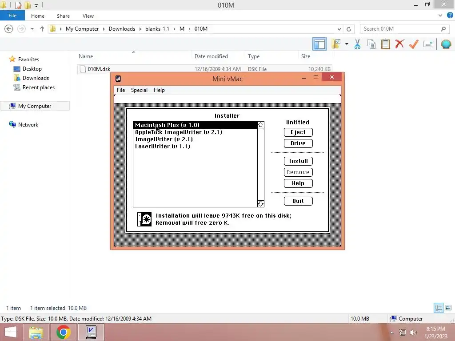Click the Refresh icon beside address bar
The width and height of the screenshot is (455, 341).
pos(349,29)
